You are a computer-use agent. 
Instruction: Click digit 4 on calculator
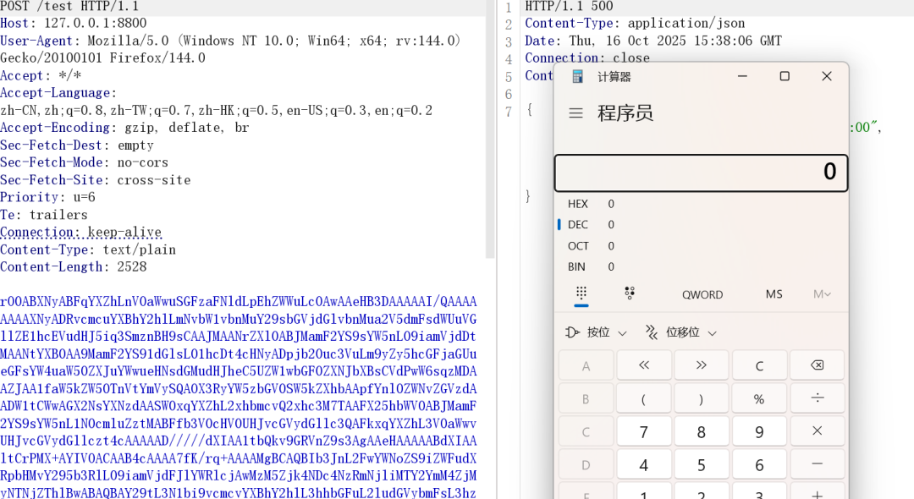coord(643,464)
